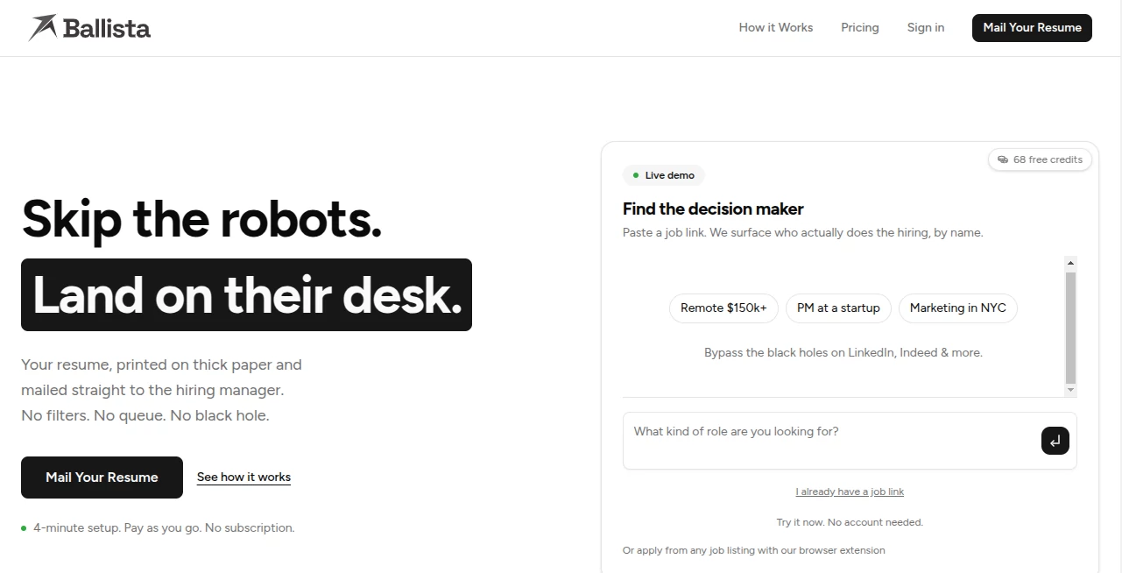Click Try it now. No account needed text
The image size is (1122, 573).
850,522
